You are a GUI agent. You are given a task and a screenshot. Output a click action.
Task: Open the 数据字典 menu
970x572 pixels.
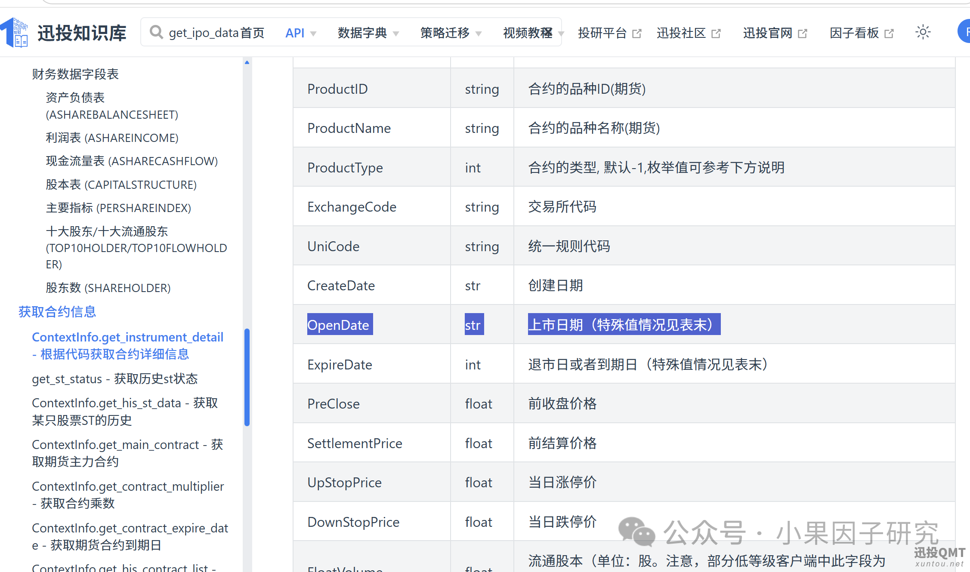pyautogui.click(x=362, y=33)
